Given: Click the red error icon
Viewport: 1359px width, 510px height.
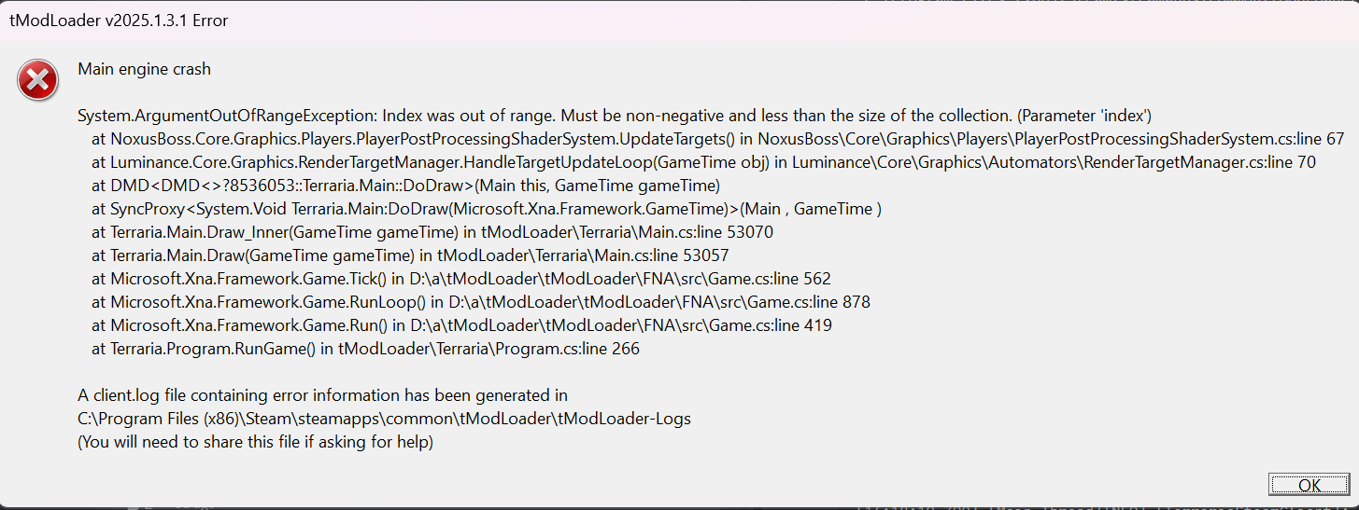Looking at the screenshot, I should 37,80.
